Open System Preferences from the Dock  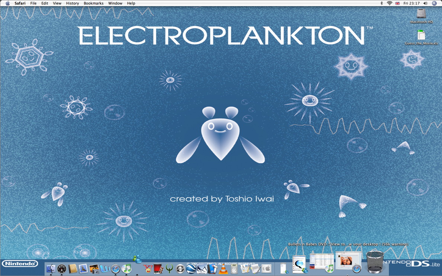[x=267, y=269]
